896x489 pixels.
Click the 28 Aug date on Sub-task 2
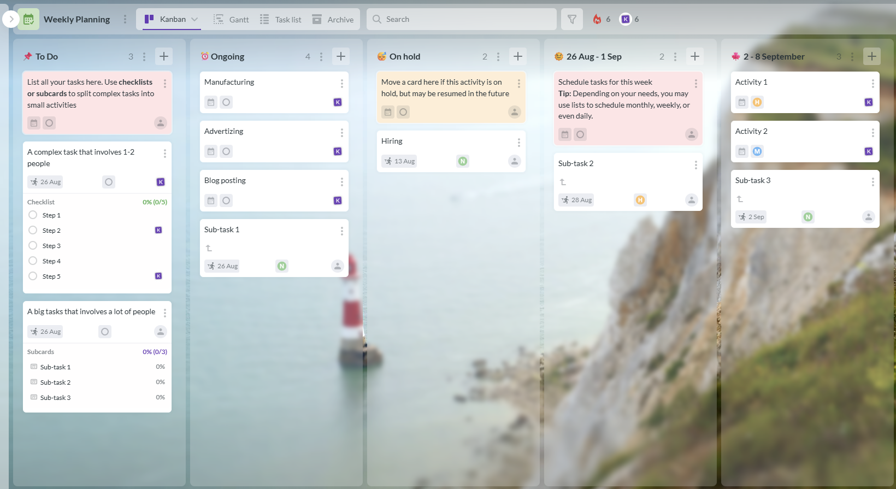coord(576,200)
